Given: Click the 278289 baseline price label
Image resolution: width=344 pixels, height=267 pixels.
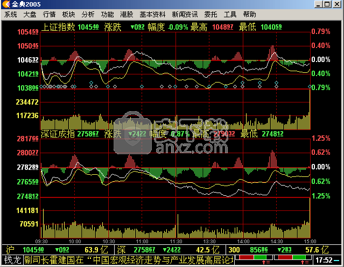Looking at the screenshot, I should [27, 167].
